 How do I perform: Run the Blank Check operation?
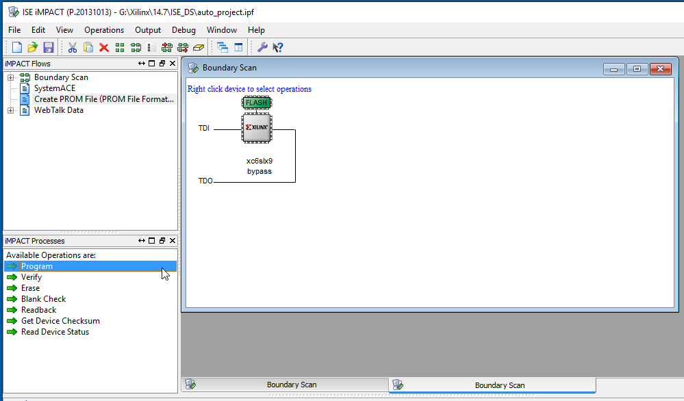(43, 299)
